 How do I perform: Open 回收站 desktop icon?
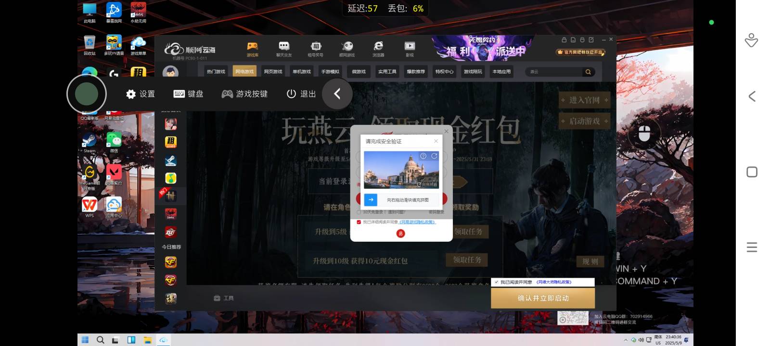[x=90, y=45]
